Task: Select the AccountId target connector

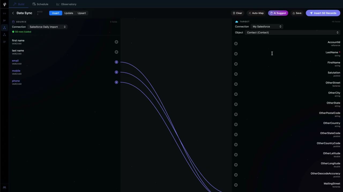Action: tap(236, 44)
